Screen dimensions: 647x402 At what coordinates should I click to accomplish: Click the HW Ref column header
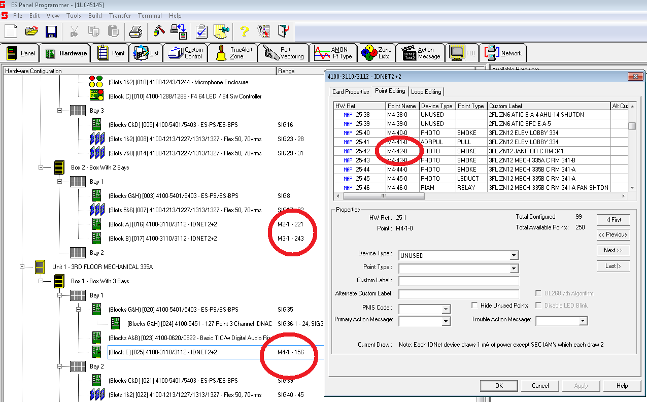[x=359, y=106]
